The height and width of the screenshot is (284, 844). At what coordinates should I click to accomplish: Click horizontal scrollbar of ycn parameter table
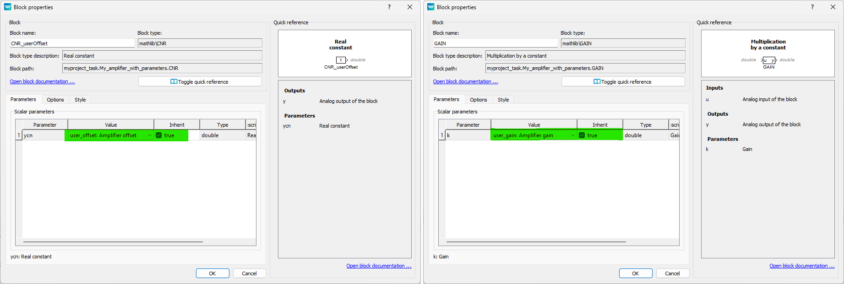coord(113,242)
